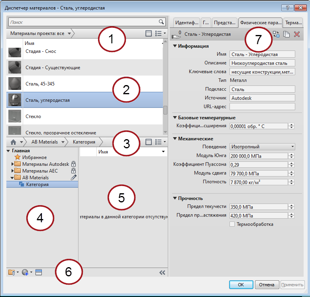Viewport: 310px width, 297px height.
Task: Enable the Термообработка checkbox
Action: (x=232, y=224)
